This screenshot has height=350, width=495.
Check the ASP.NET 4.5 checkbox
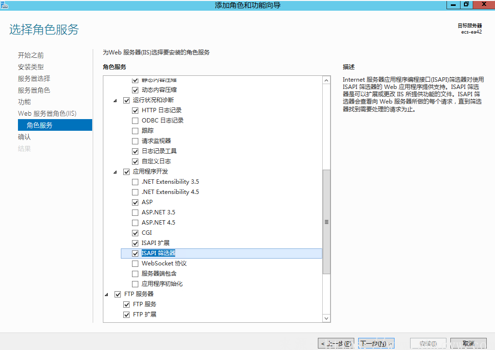(x=135, y=223)
